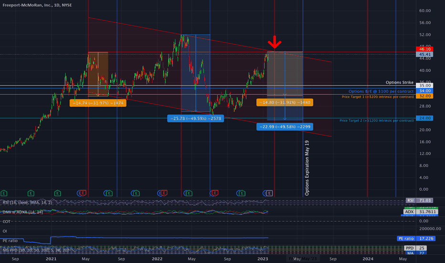Viewport: 445px width, 263px height.
Task: Click the NG PPD indicator legend
Action: [36, 250]
